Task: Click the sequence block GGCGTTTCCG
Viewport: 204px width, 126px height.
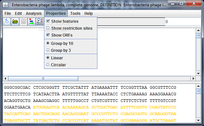Action: (163, 87)
